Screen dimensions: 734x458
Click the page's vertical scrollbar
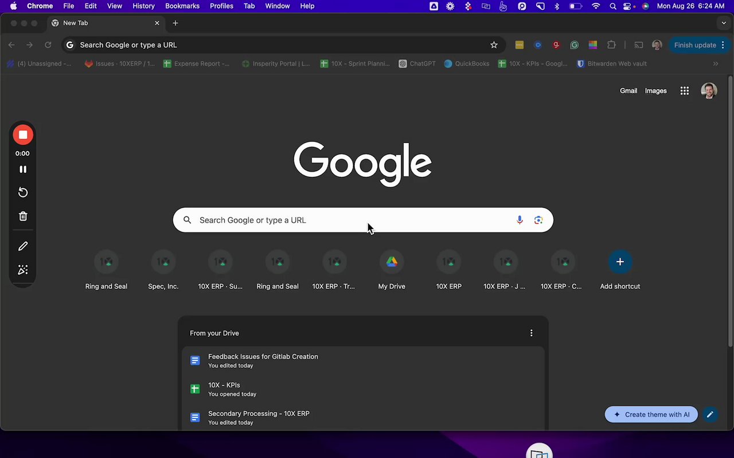point(730,210)
